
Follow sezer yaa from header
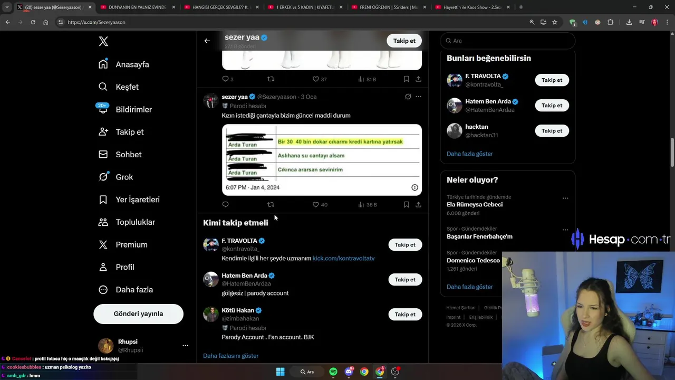(404, 41)
